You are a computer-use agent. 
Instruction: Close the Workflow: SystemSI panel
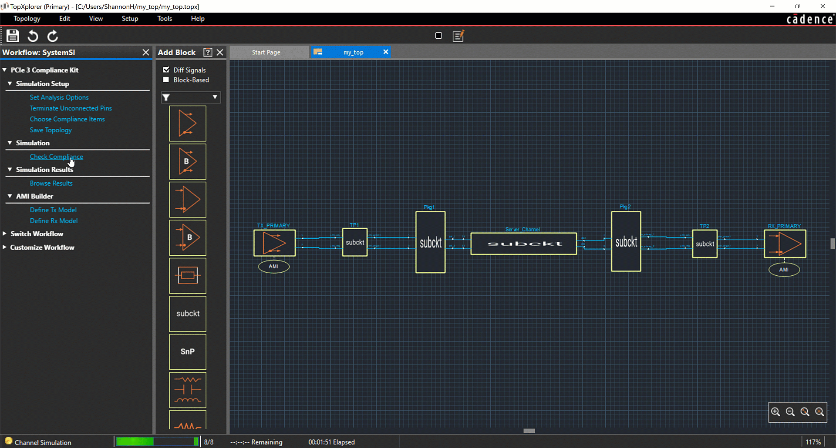point(146,52)
